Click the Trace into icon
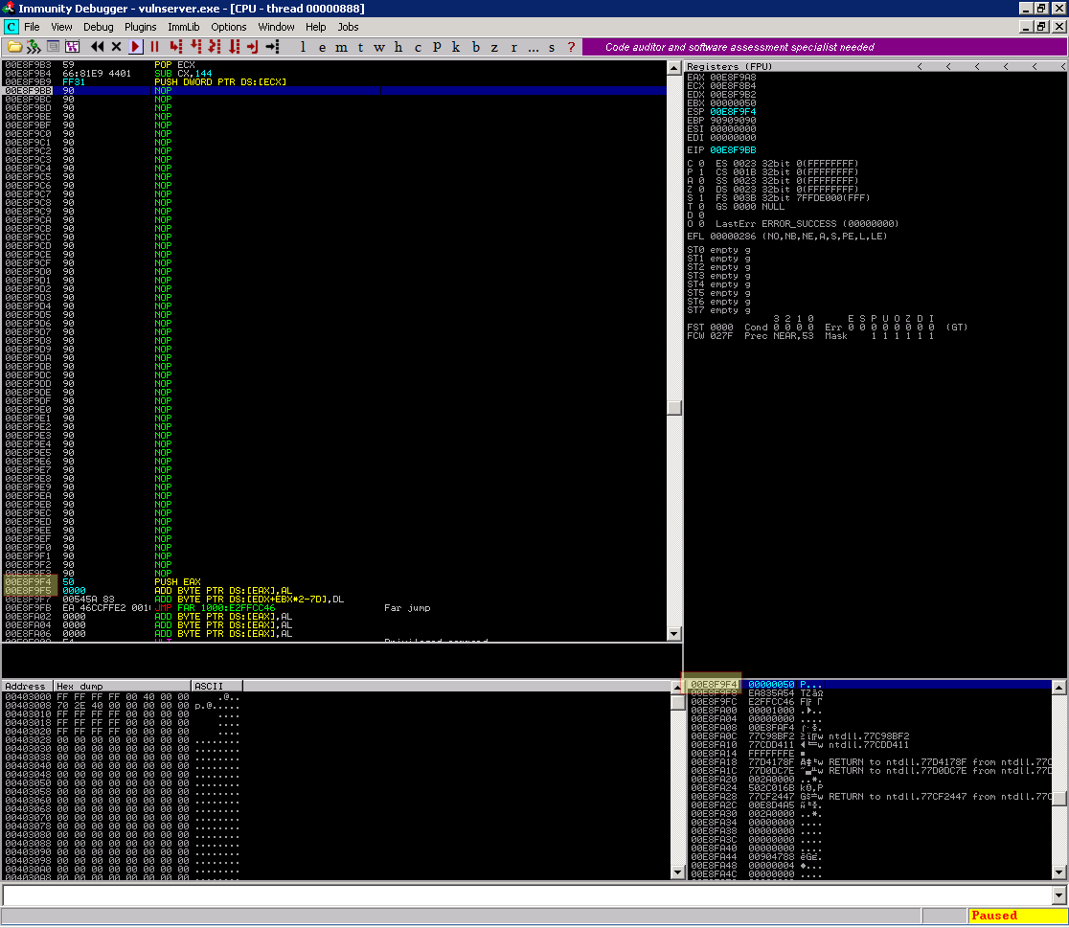 point(215,47)
